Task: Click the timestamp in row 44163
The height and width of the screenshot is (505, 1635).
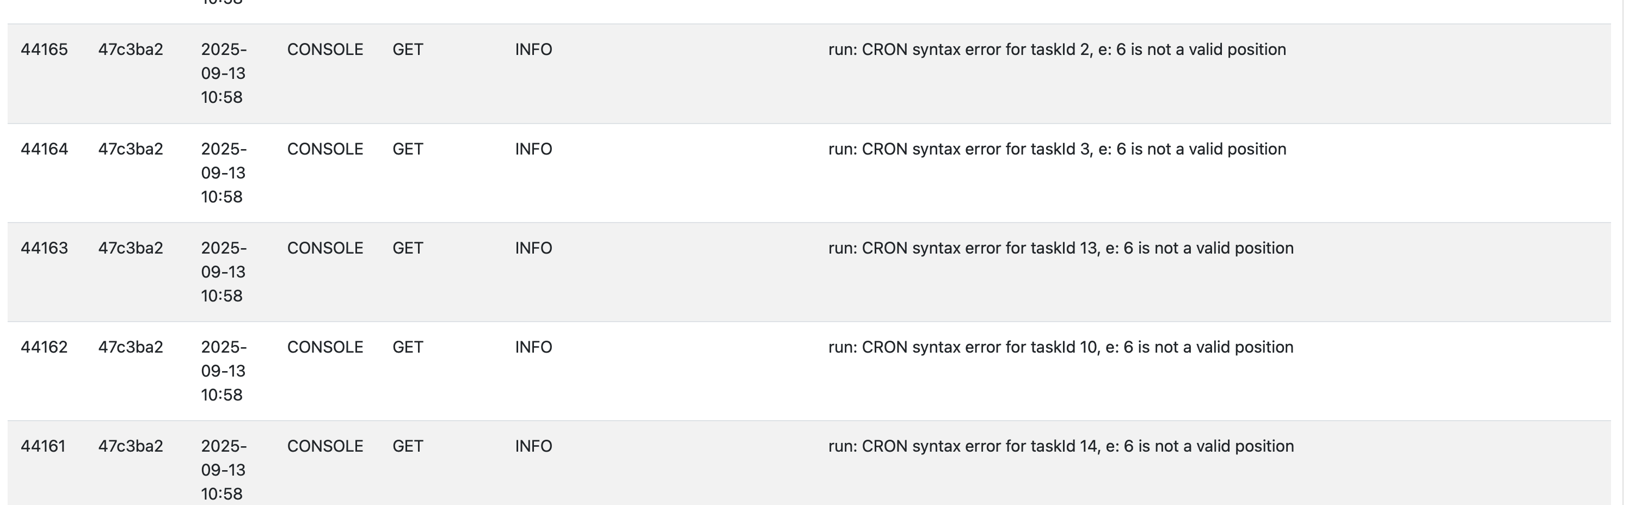Action: click(223, 272)
